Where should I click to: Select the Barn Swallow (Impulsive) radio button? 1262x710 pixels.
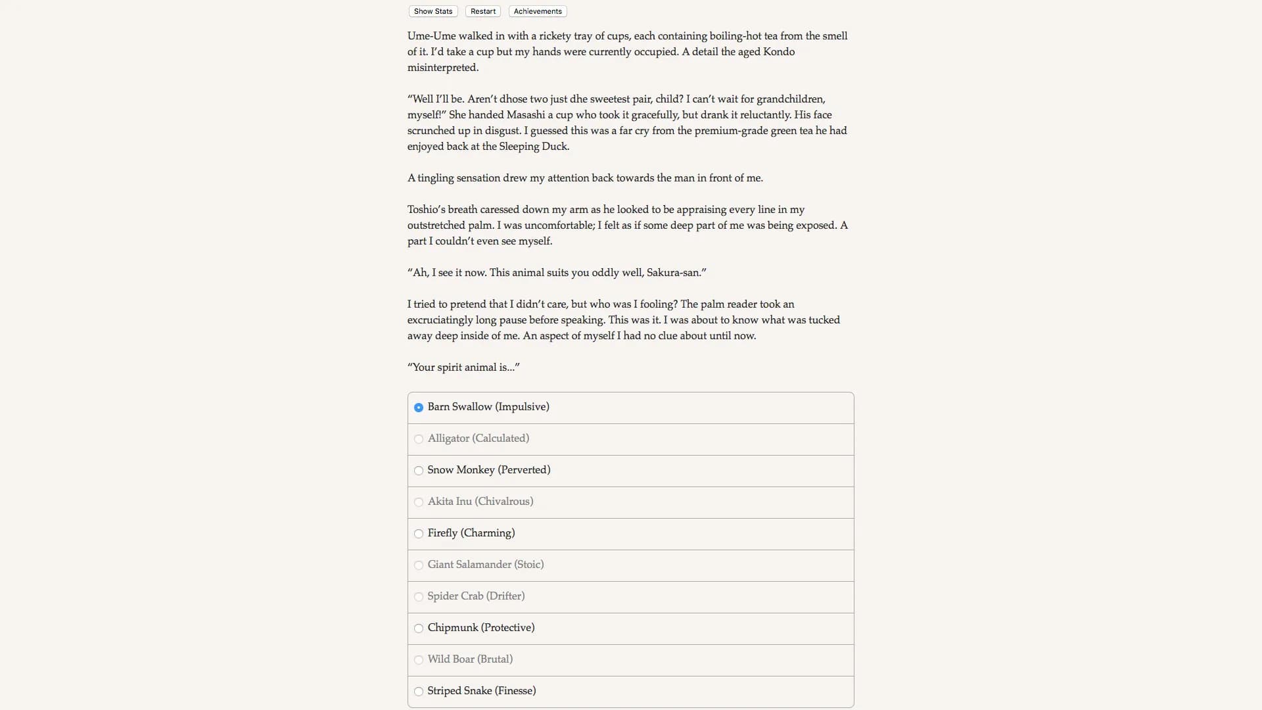419,408
